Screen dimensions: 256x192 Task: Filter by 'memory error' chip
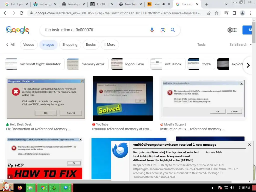point(88,64)
